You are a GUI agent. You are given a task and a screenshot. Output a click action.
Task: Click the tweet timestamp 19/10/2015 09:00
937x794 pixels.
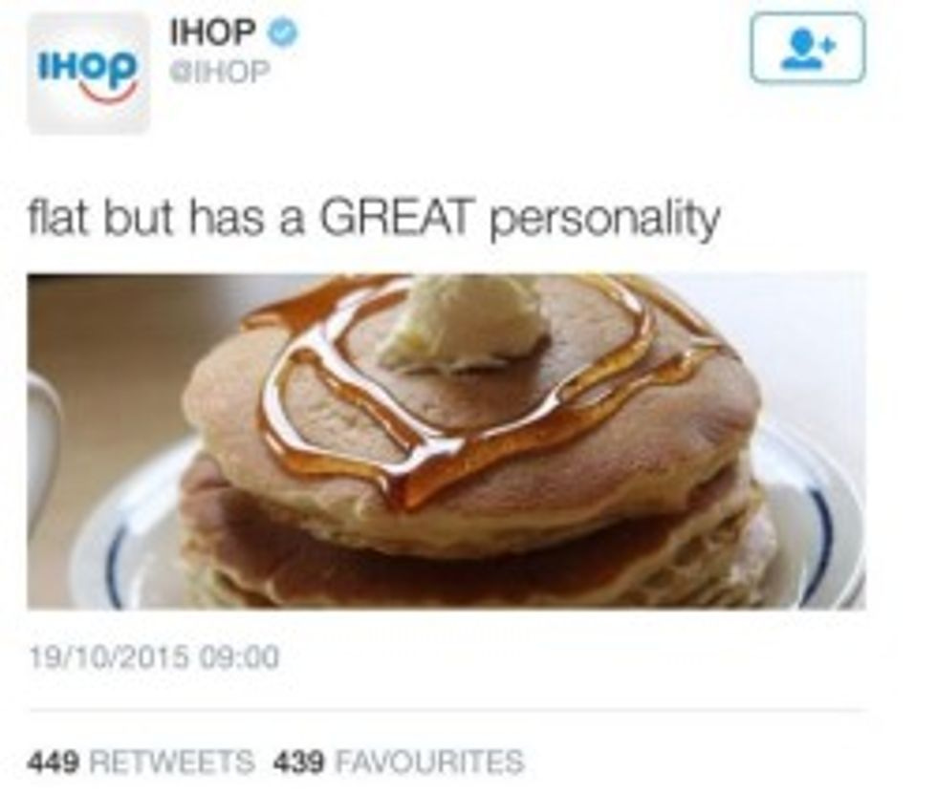pos(154,659)
